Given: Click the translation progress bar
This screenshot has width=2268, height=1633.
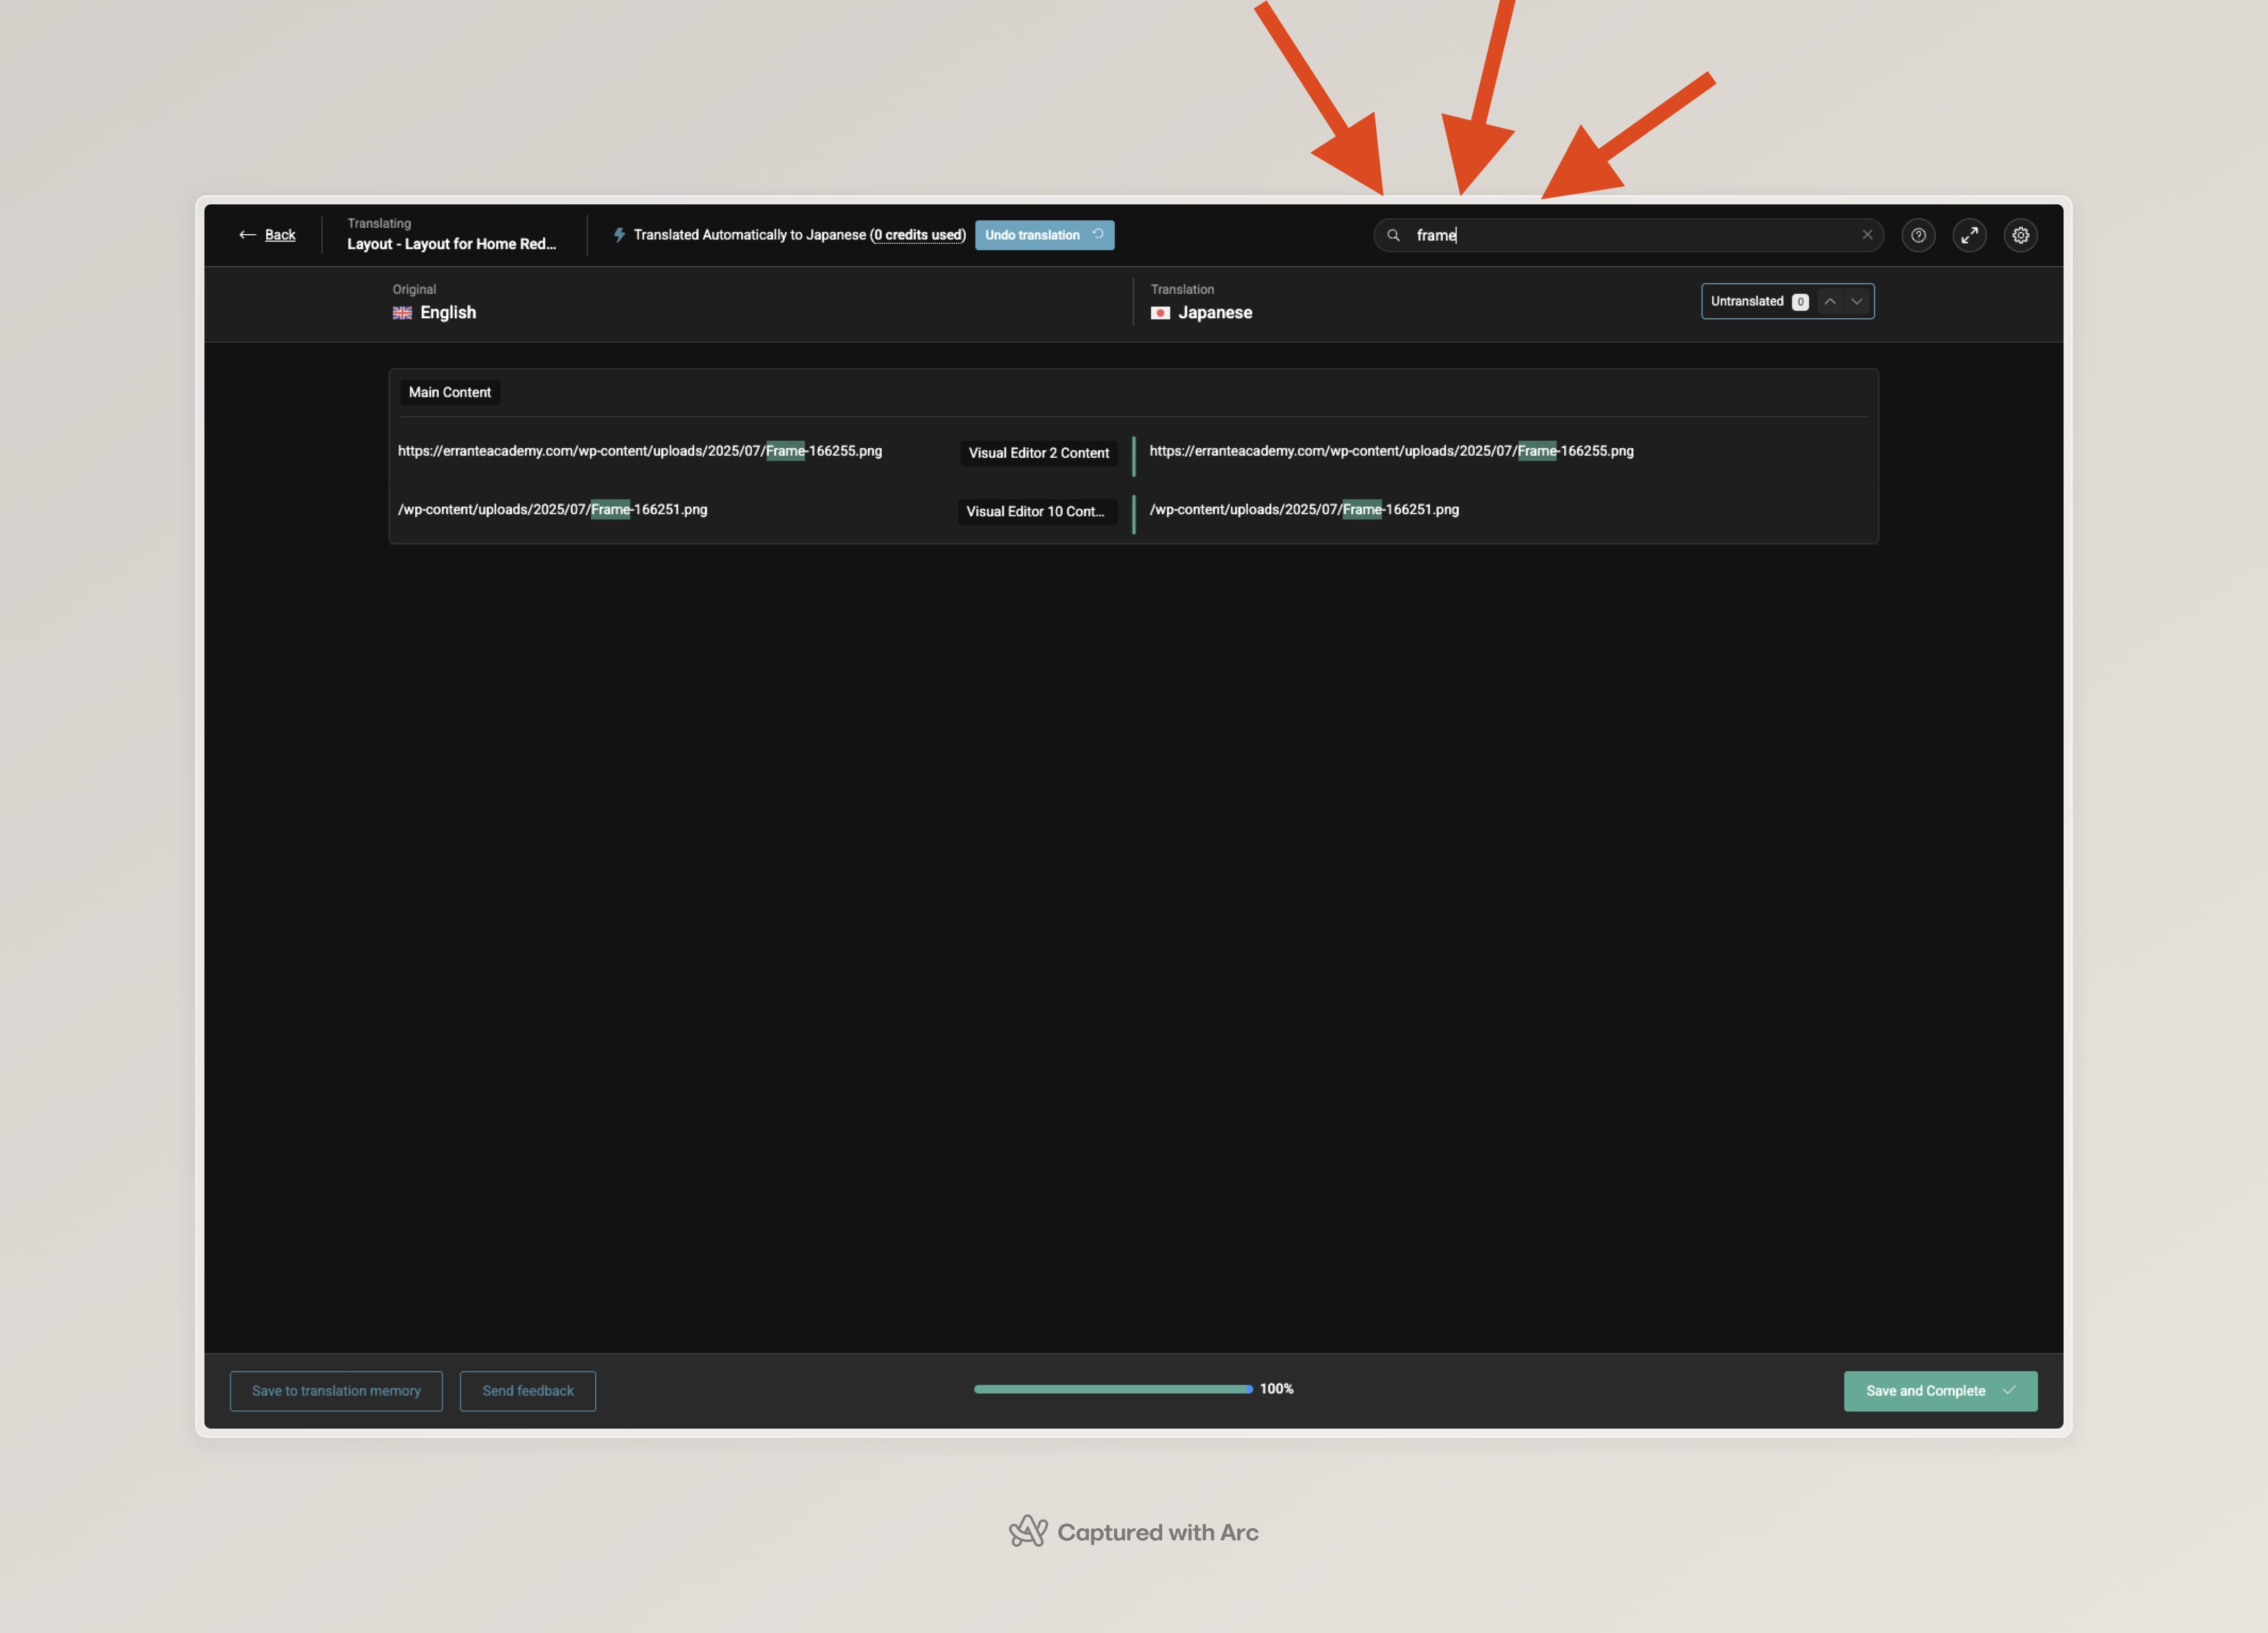Looking at the screenshot, I should [1112, 1389].
